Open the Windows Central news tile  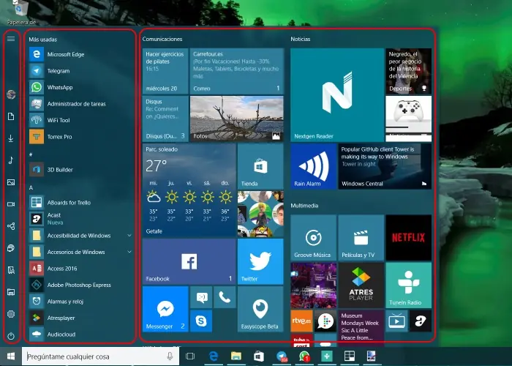click(x=385, y=166)
